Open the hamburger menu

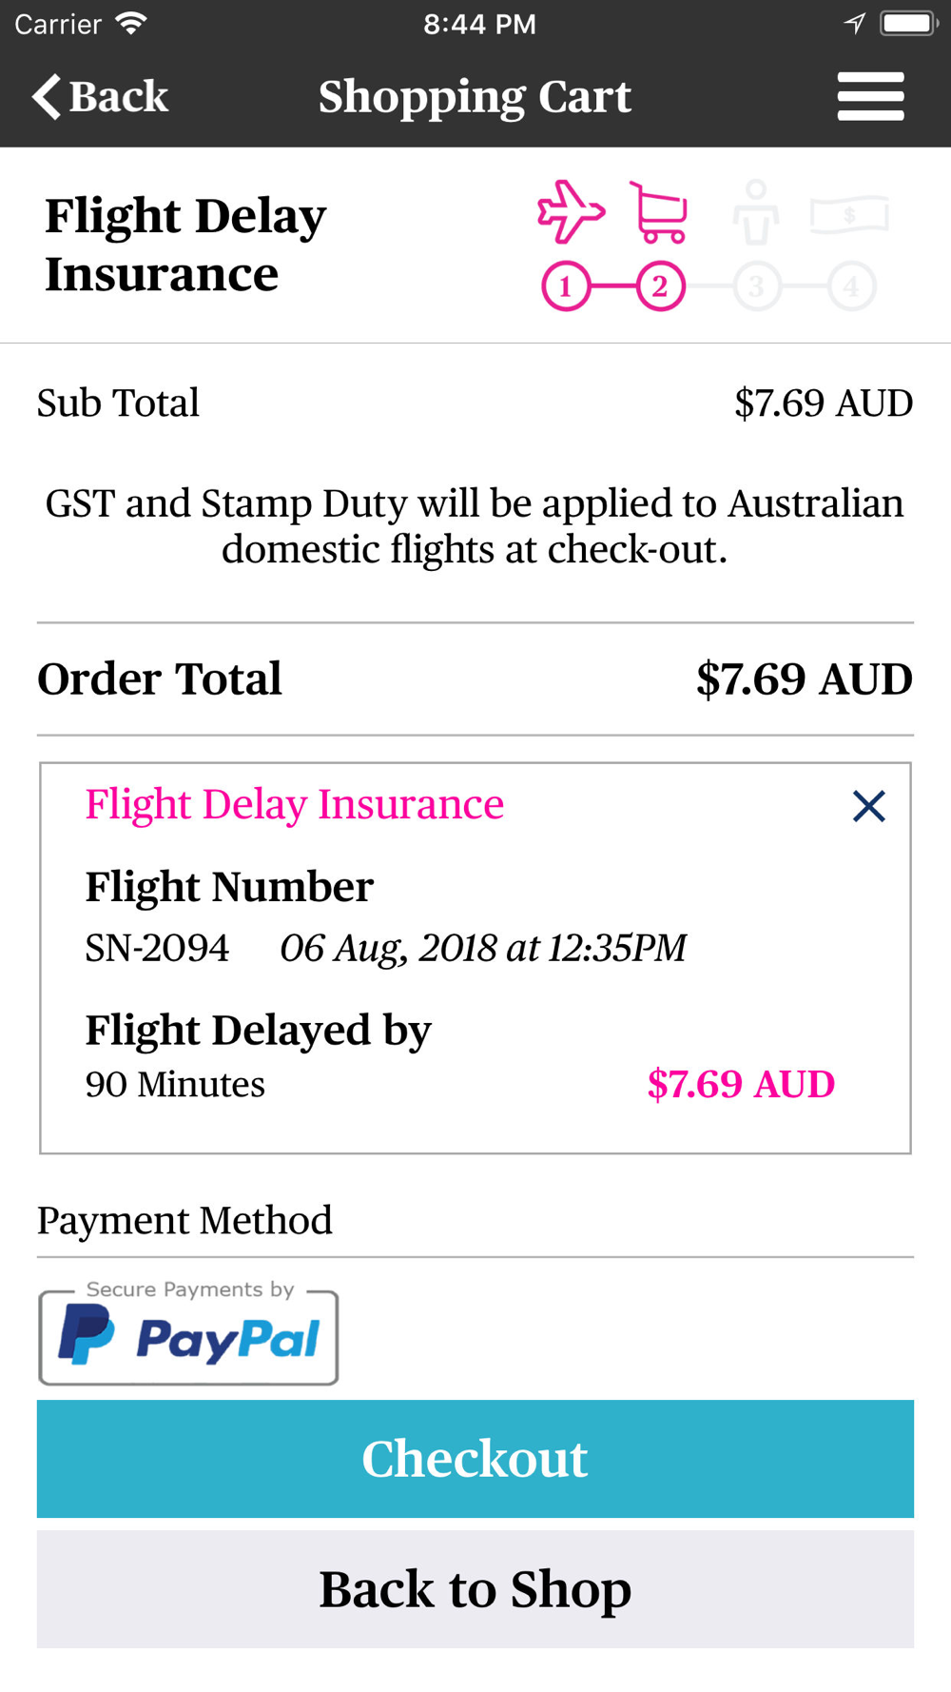coord(870,96)
